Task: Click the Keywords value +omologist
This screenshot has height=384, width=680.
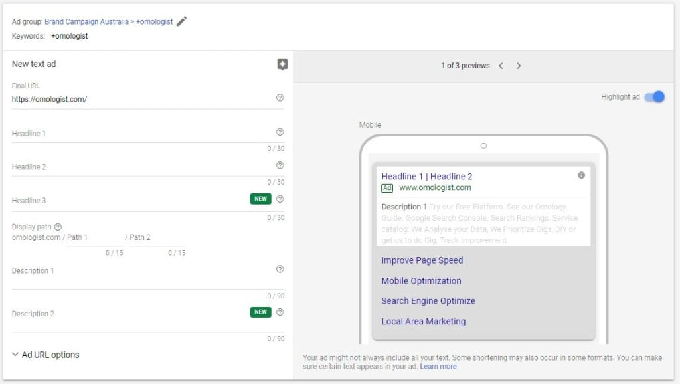Action: 69,36
